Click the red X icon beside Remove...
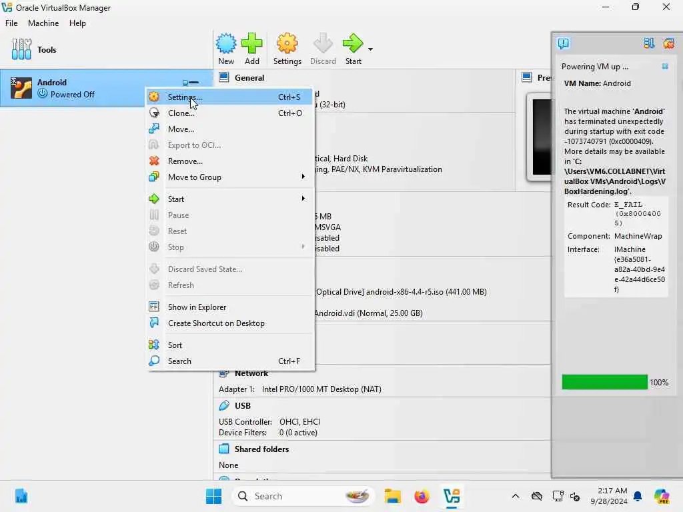The width and height of the screenshot is (683, 512). click(x=154, y=161)
